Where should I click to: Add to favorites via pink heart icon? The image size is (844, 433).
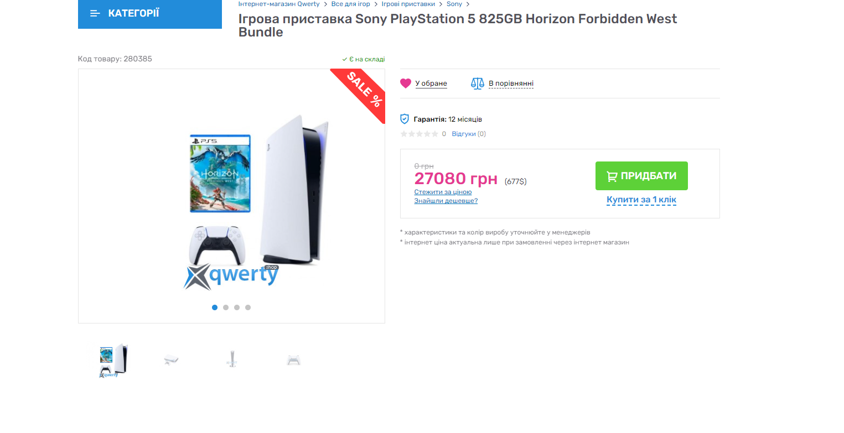coord(406,84)
